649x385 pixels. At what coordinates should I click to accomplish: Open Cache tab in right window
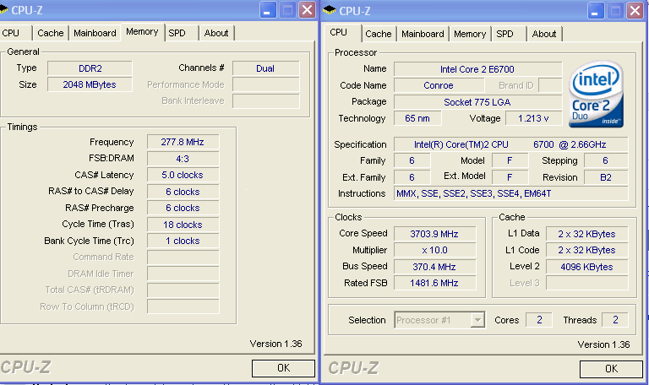coord(379,34)
